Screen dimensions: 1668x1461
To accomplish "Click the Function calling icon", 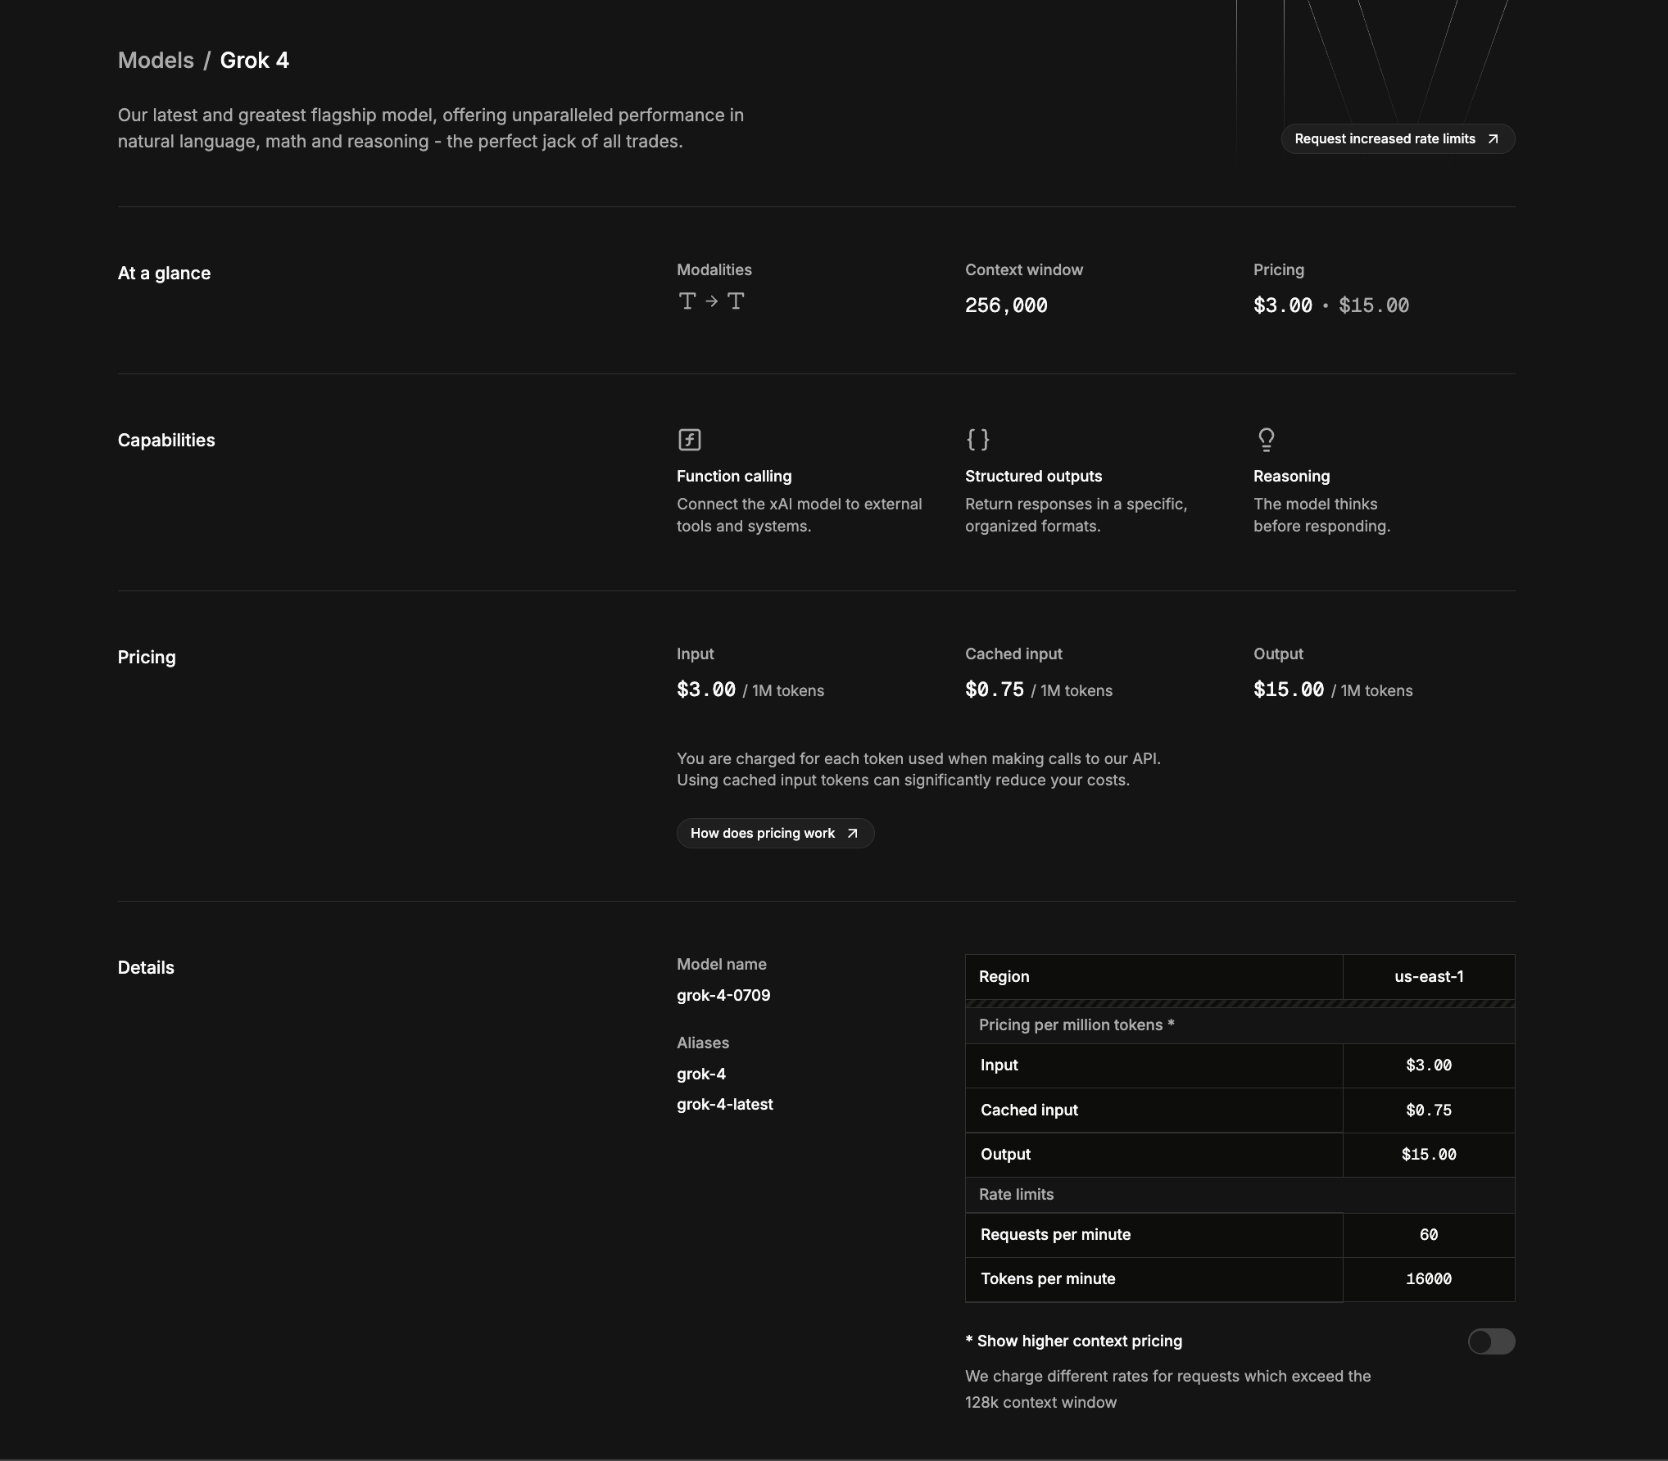I will point(689,440).
